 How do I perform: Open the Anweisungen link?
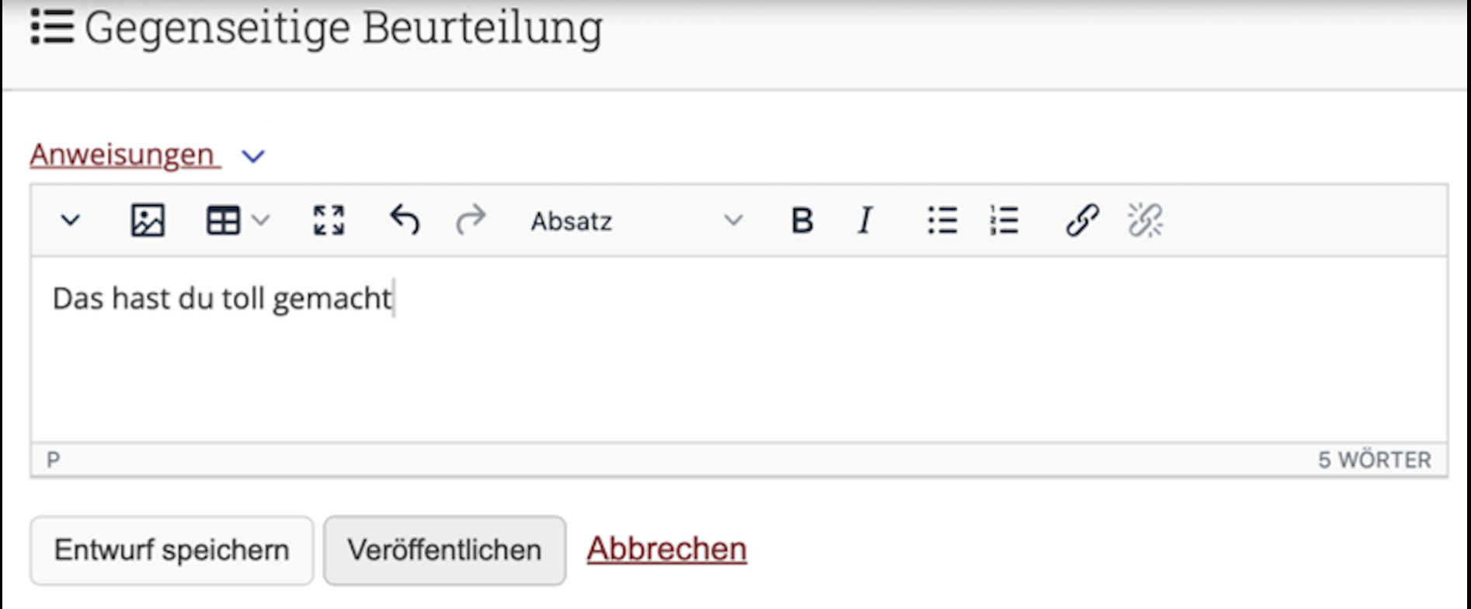[x=123, y=155]
